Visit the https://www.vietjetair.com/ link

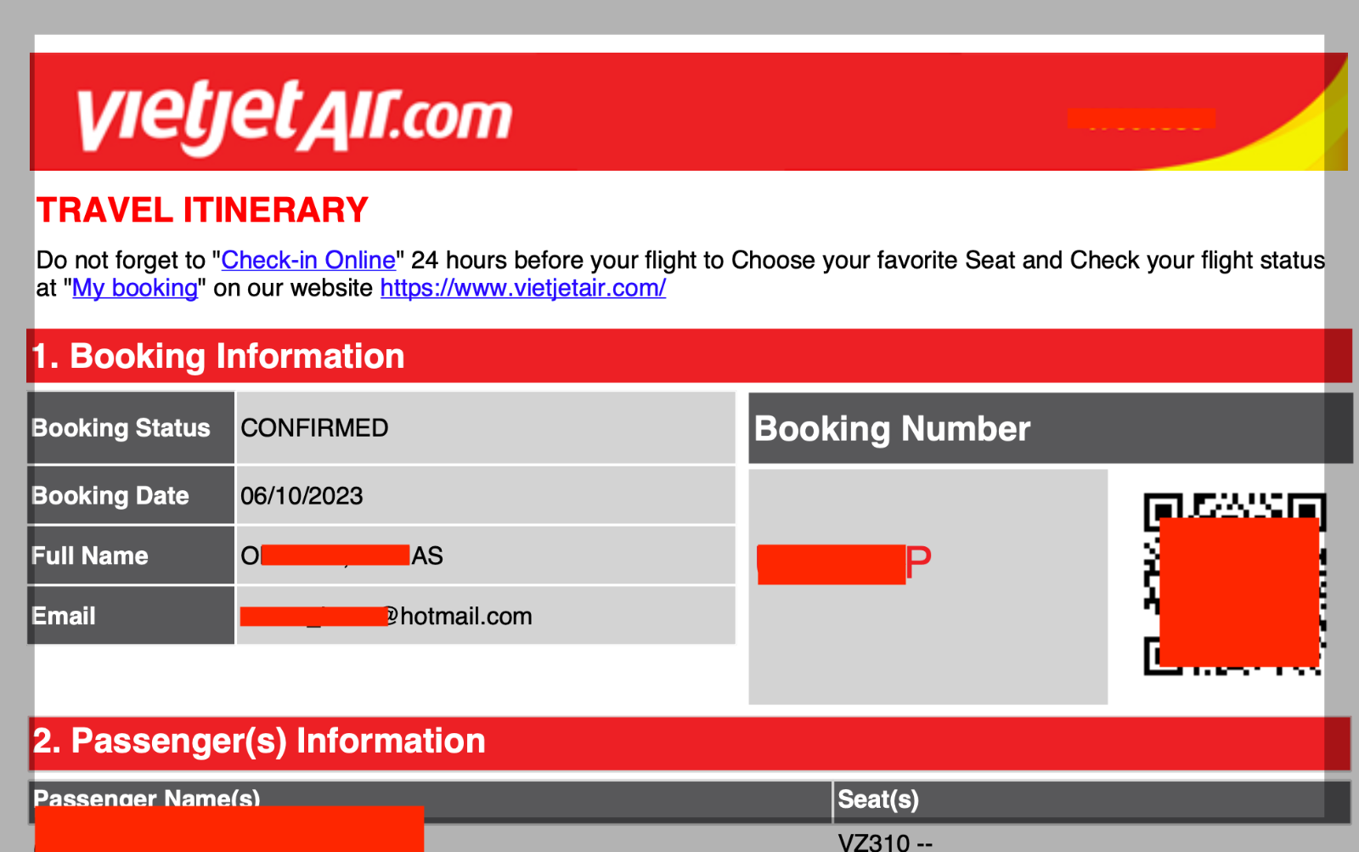click(523, 288)
